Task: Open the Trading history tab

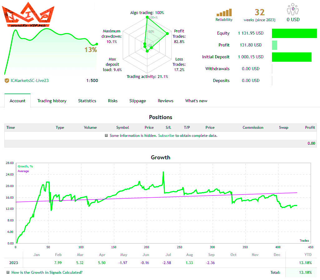Action: click(x=52, y=101)
